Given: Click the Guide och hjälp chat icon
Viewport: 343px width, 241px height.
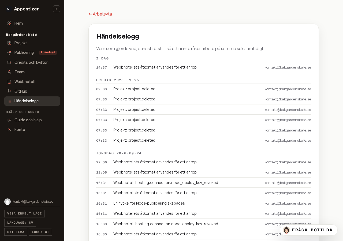Looking at the screenshot, I should click(x=9, y=120).
